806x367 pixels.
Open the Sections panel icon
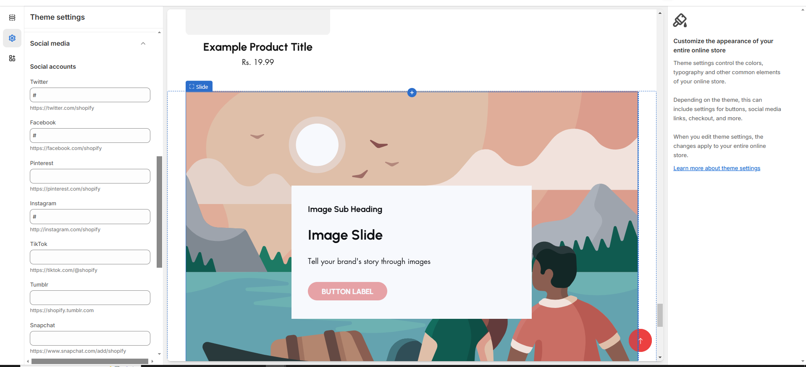tap(12, 18)
